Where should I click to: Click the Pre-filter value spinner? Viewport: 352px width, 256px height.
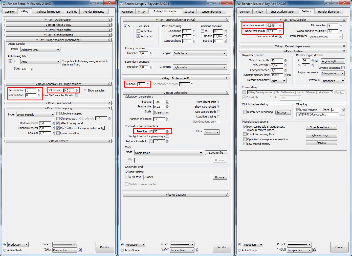pyautogui.click(x=167, y=131)
